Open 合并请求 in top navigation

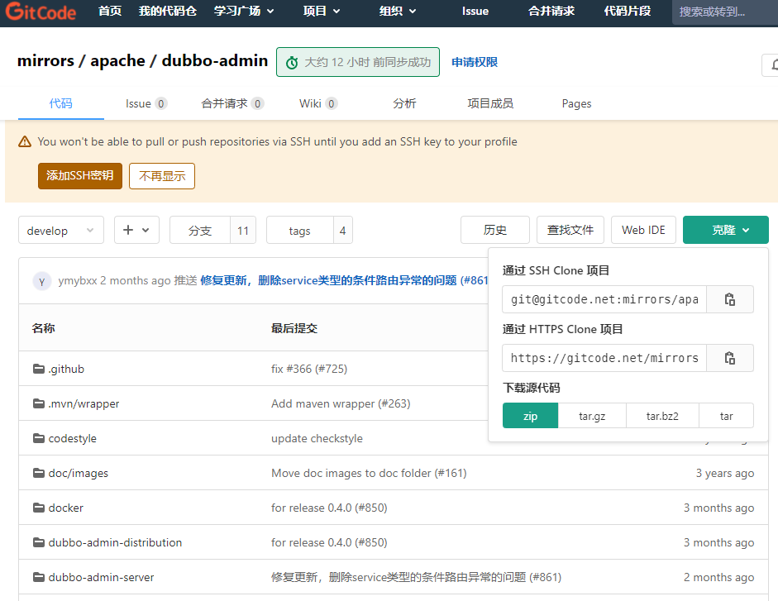[x=551, y=11]
